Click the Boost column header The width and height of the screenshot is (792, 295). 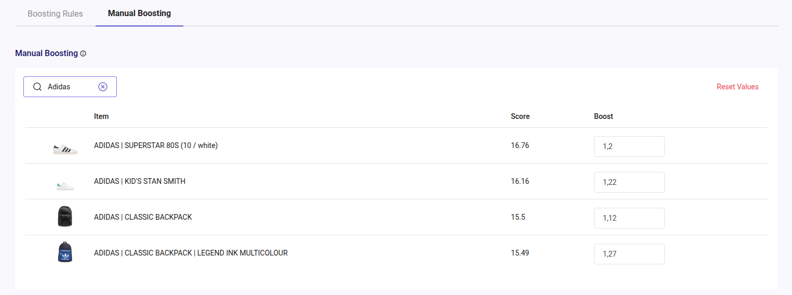coord(603,116)
